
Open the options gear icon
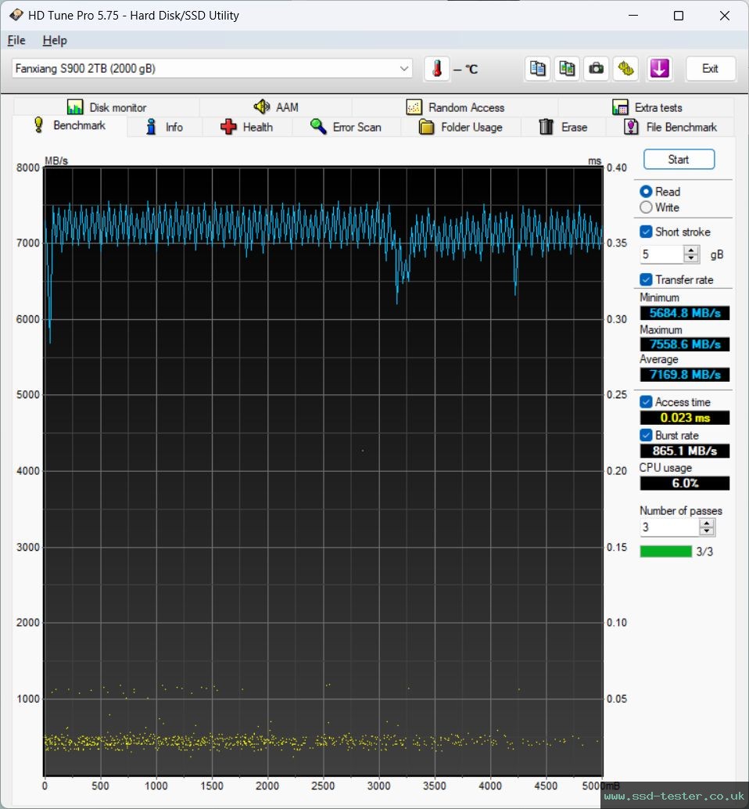[x=625, y=69]
